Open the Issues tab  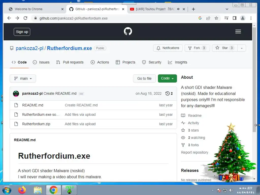click(41, 62)
